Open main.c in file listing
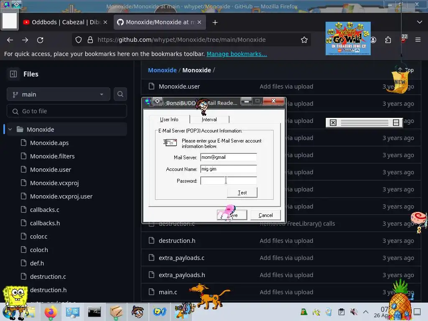 [x=168, y=292]
